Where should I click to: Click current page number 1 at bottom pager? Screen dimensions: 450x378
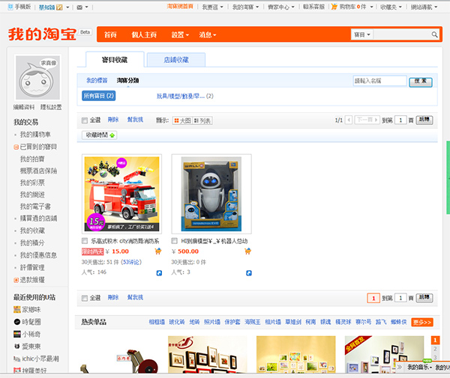373,298
